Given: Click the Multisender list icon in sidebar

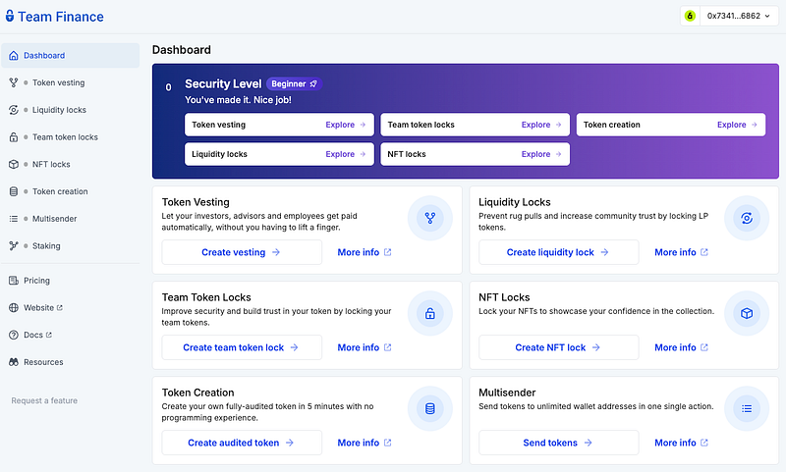Looking at the screenshot, I should click(14, 219).
